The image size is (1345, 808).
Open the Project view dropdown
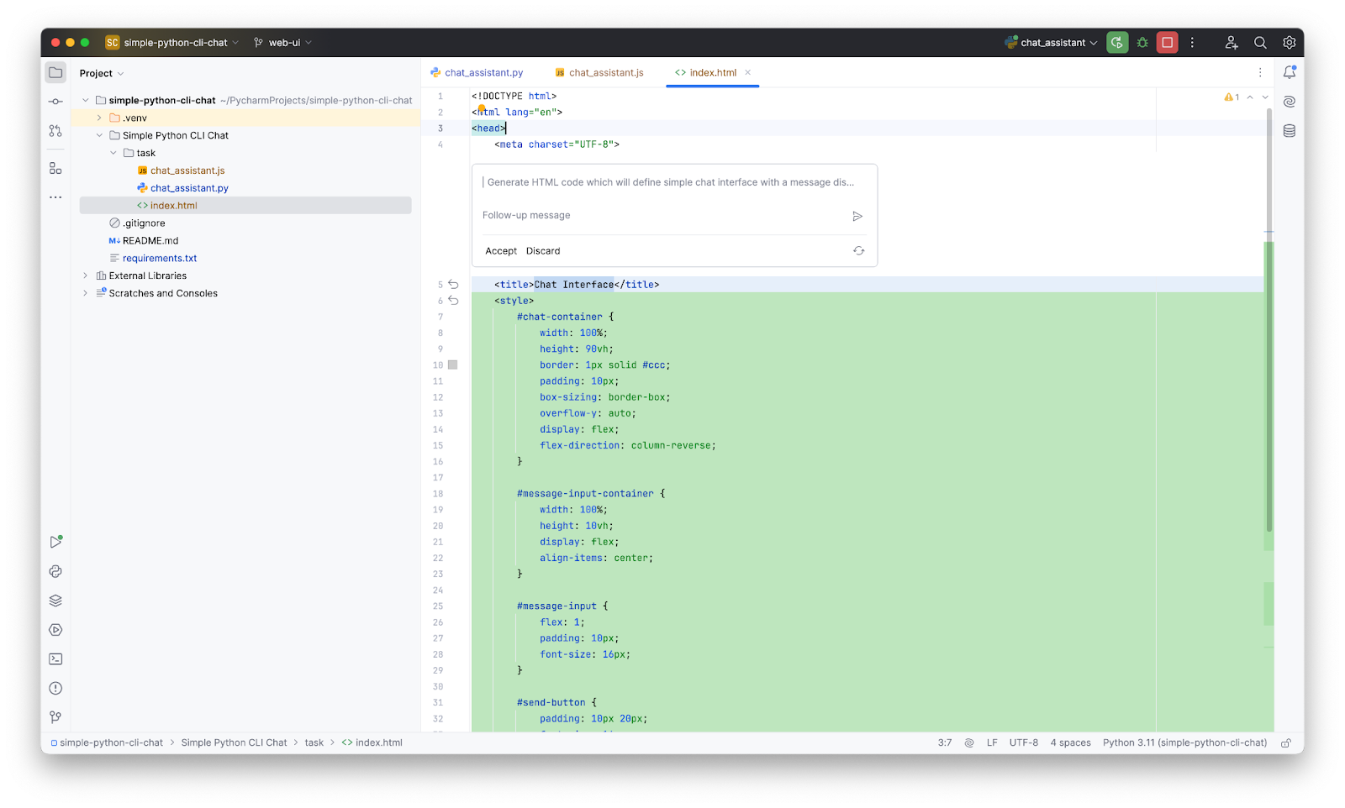[x=102, y=74]
